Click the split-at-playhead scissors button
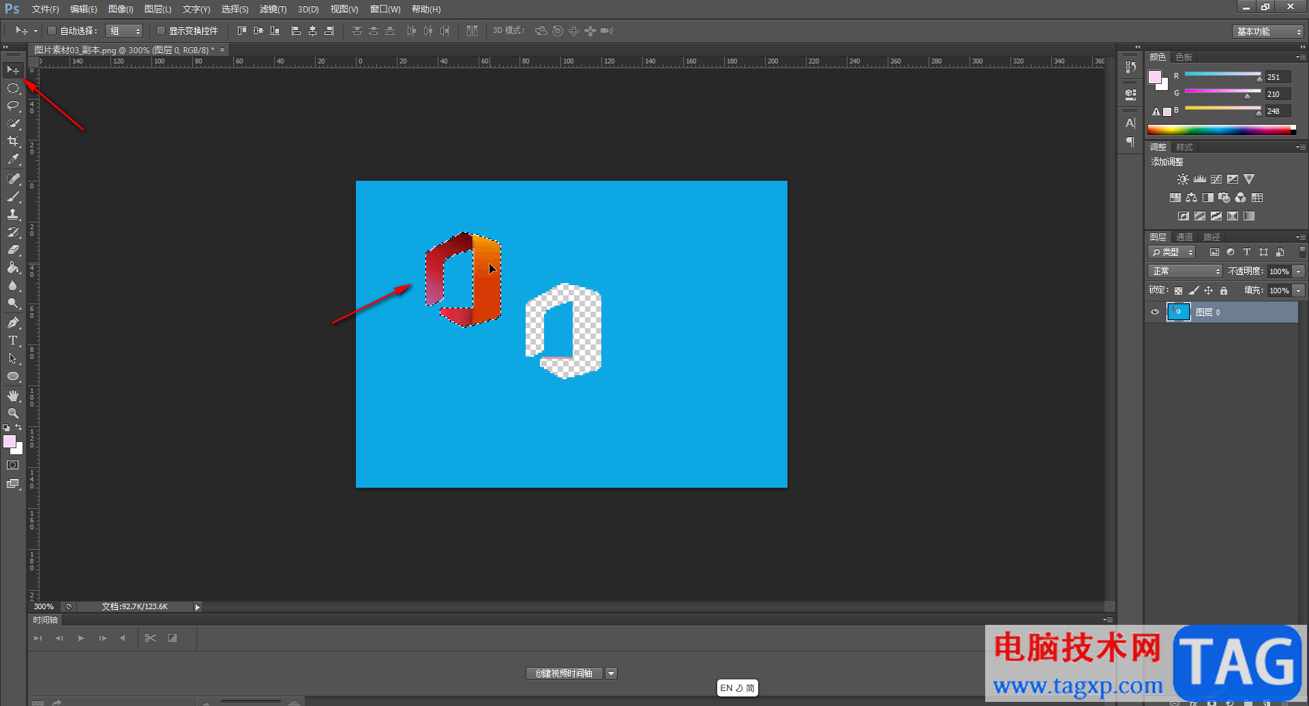Screen dimensions: 1309x706 pyautogui.click(x=151, y=638)
